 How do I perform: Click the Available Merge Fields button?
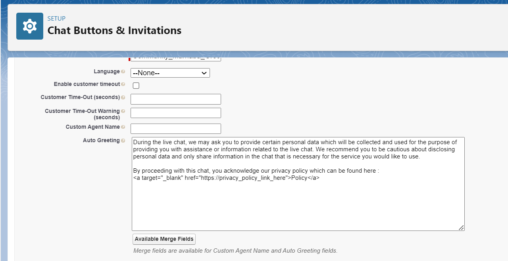point(164,239)
